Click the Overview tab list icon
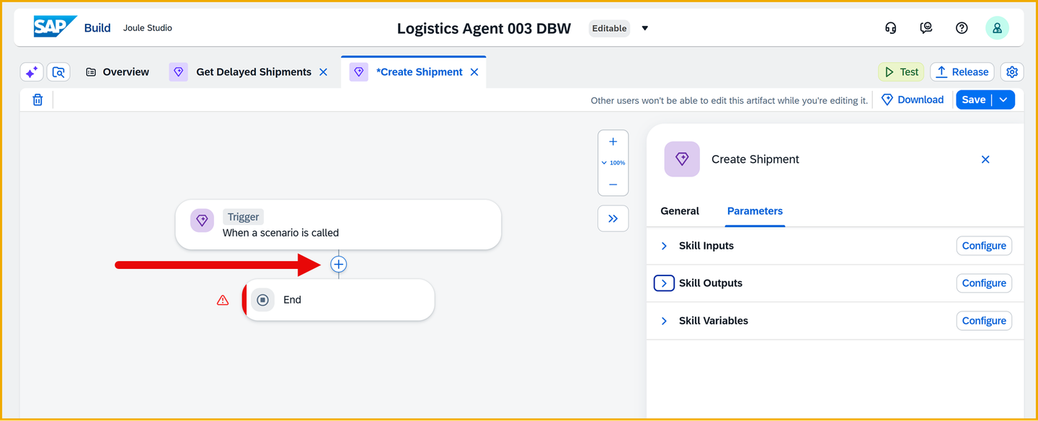1038x421 pixels. coord(91,72)
